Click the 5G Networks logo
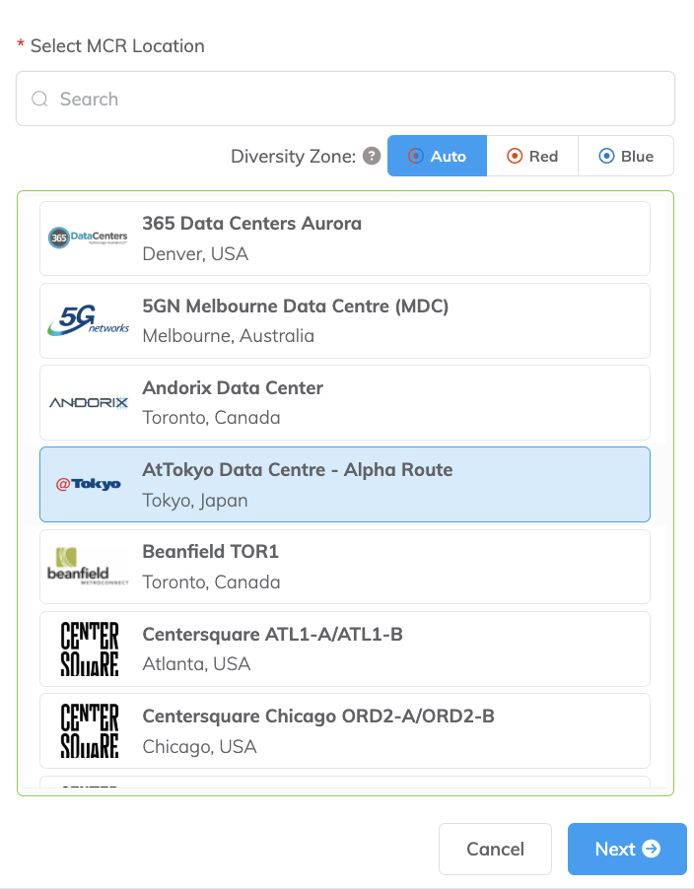This screenshot has height=889, width=694. coord(88,320)
